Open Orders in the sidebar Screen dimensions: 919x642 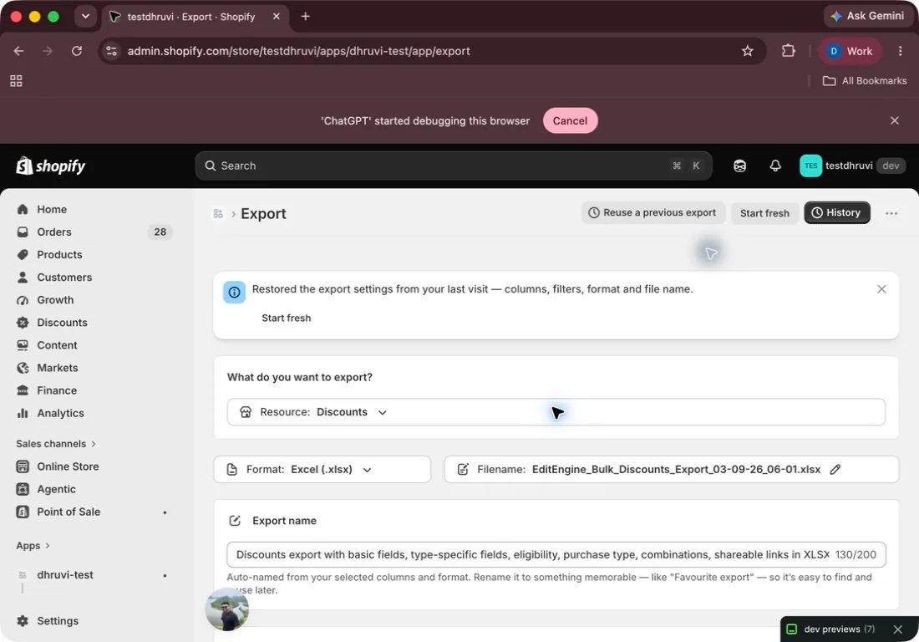click(x=54, y=232)
